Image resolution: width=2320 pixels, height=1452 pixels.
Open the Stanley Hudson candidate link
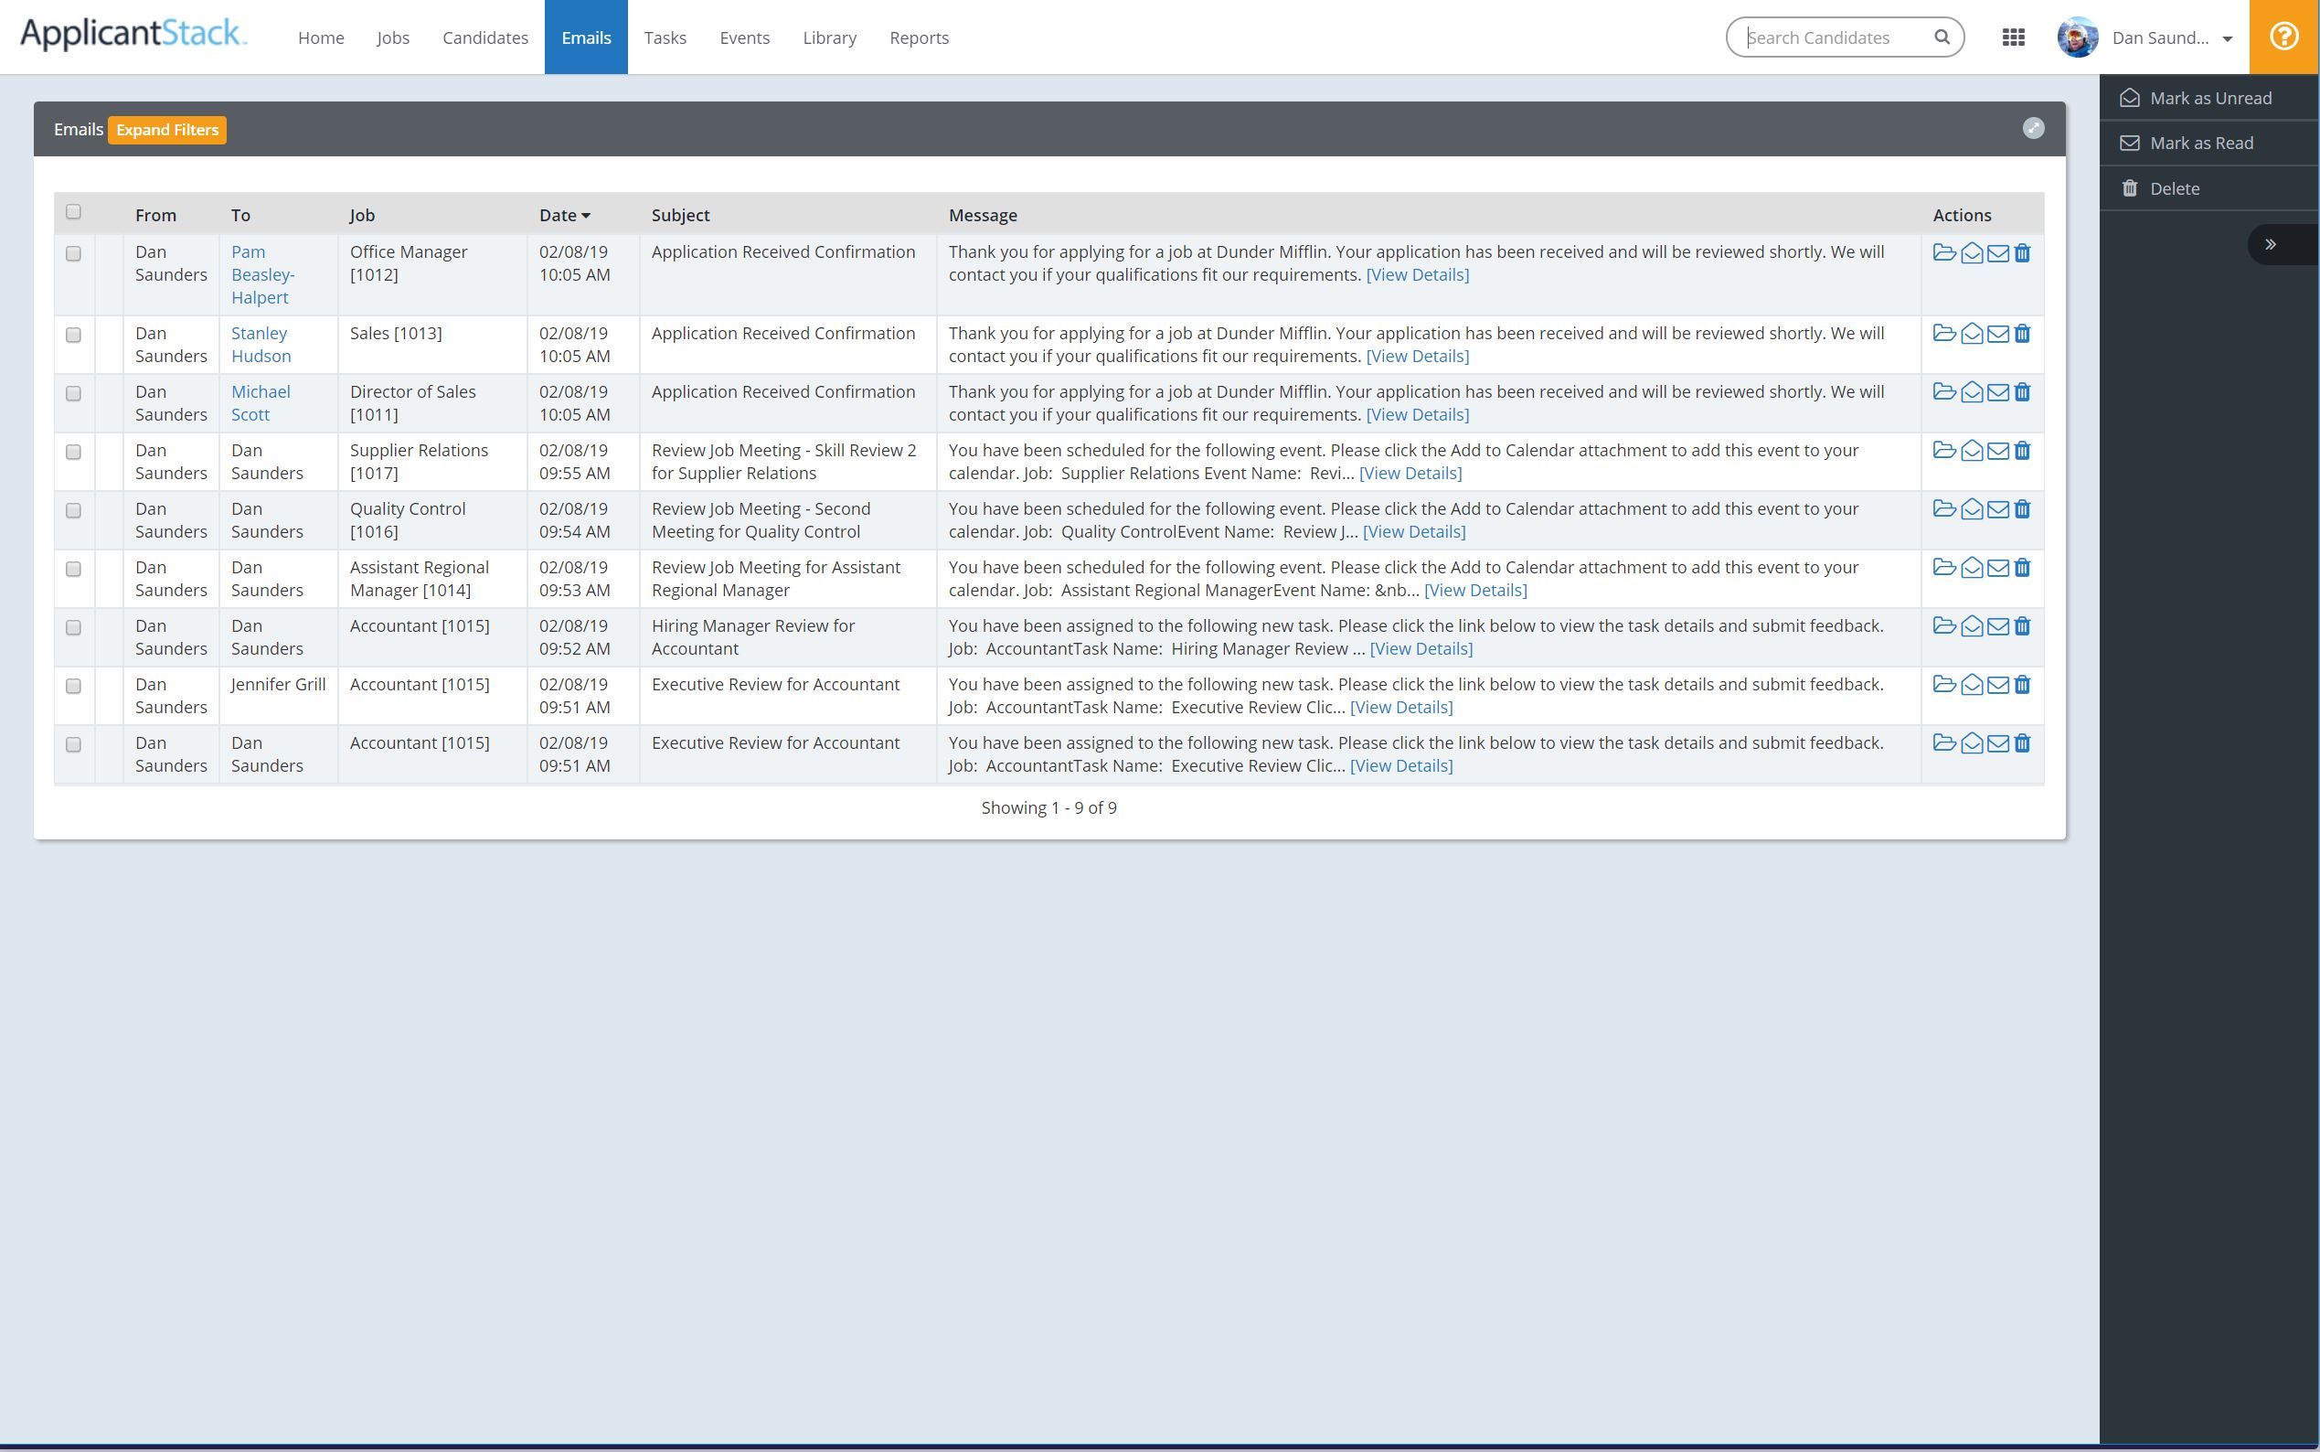(x=261, y=345)
